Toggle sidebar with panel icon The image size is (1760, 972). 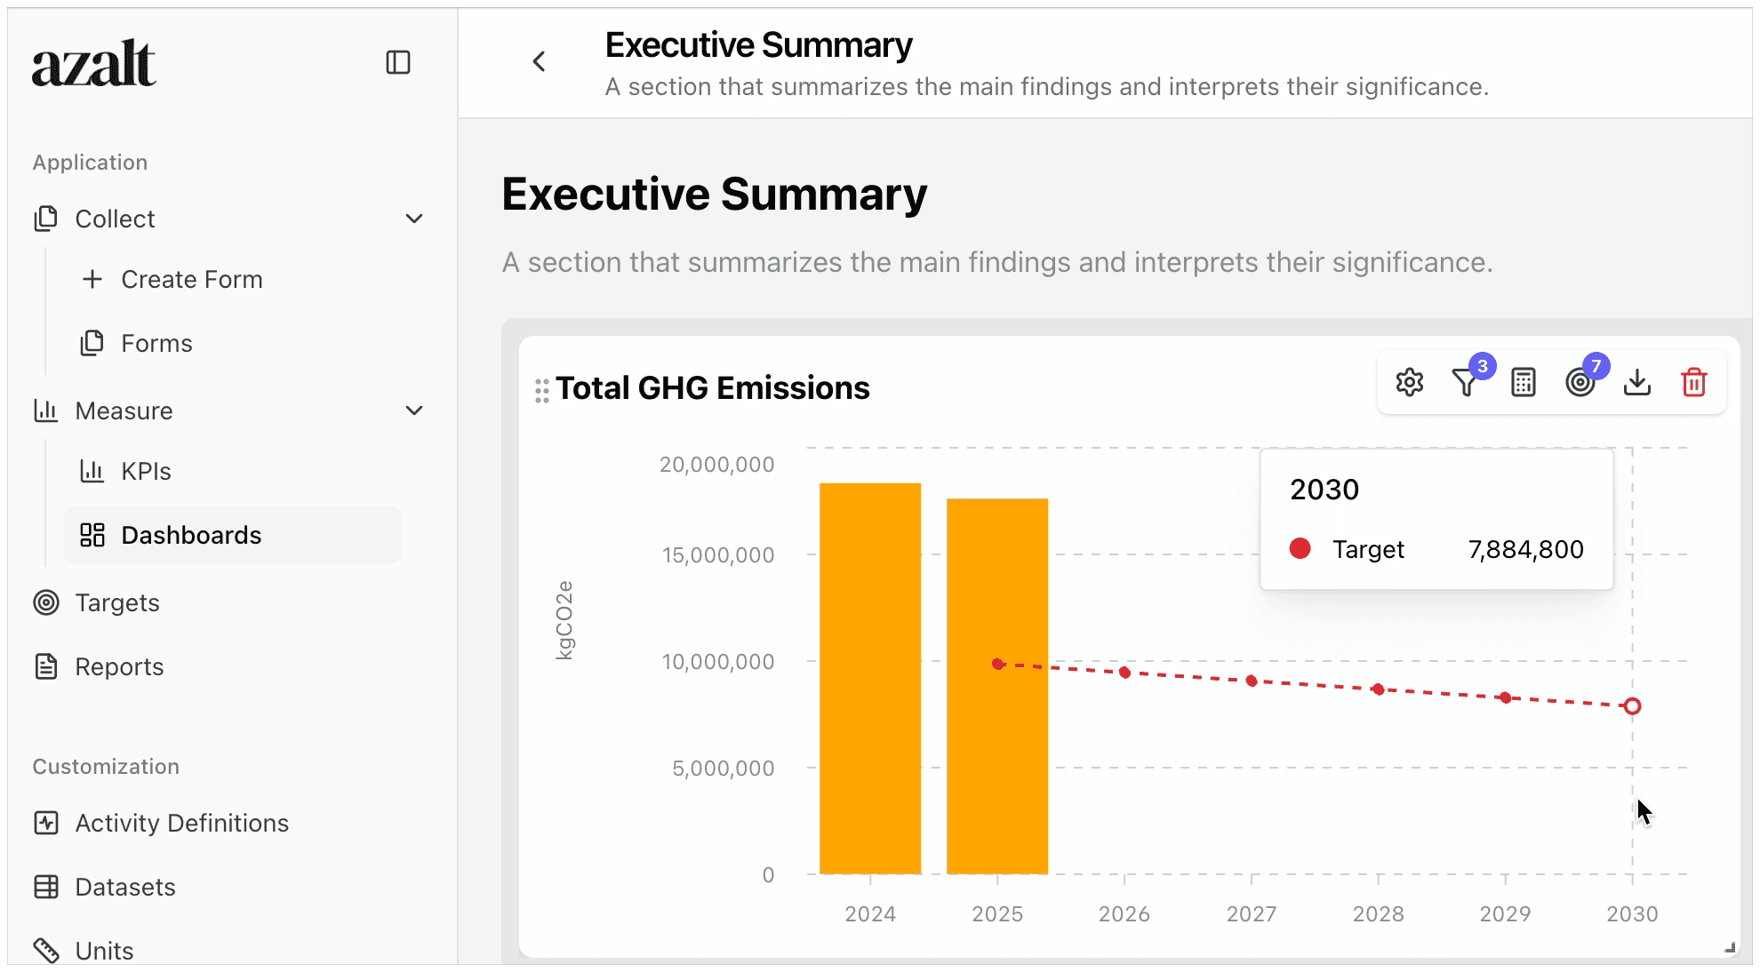[x=397, y=62]
